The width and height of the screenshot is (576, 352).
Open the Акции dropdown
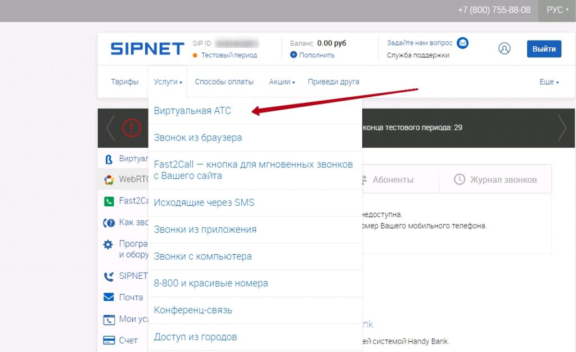tap(281, 82)
